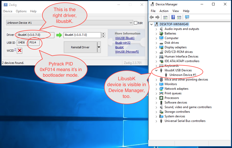Click the blue Help icon in Device Manager toolbar

click(x=173, y=17)
